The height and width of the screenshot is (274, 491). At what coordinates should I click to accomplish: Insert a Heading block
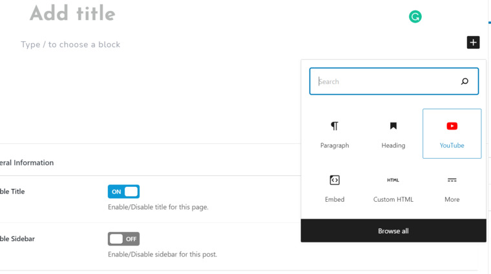(x=393, y=134)
